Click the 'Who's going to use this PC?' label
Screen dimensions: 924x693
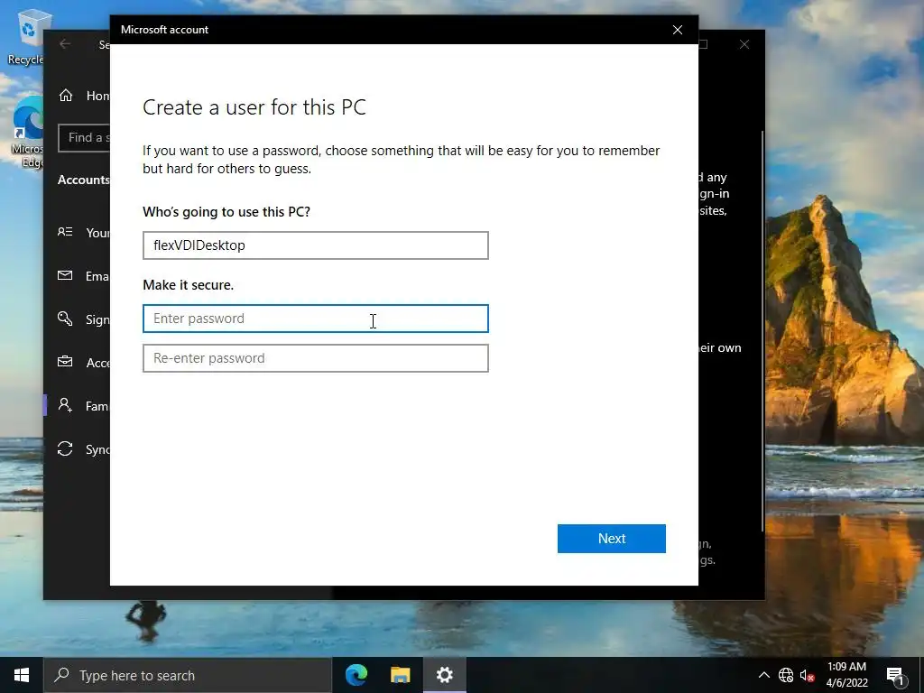226,211
